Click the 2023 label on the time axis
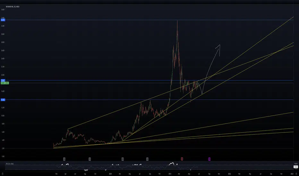 coord(292,174)
